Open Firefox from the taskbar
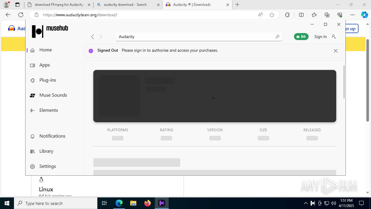Screen dimensions: 371x209 click(148, 203)
